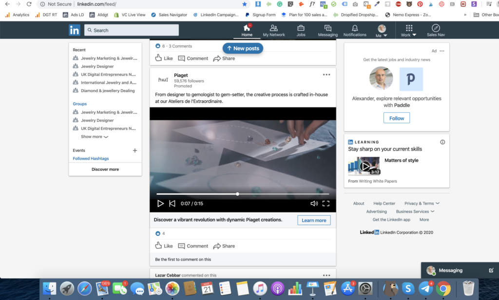Image resolution: width=499 pixels, height=300 pixels.
Task: Open Notifications tab
Action: click(355, 31)
